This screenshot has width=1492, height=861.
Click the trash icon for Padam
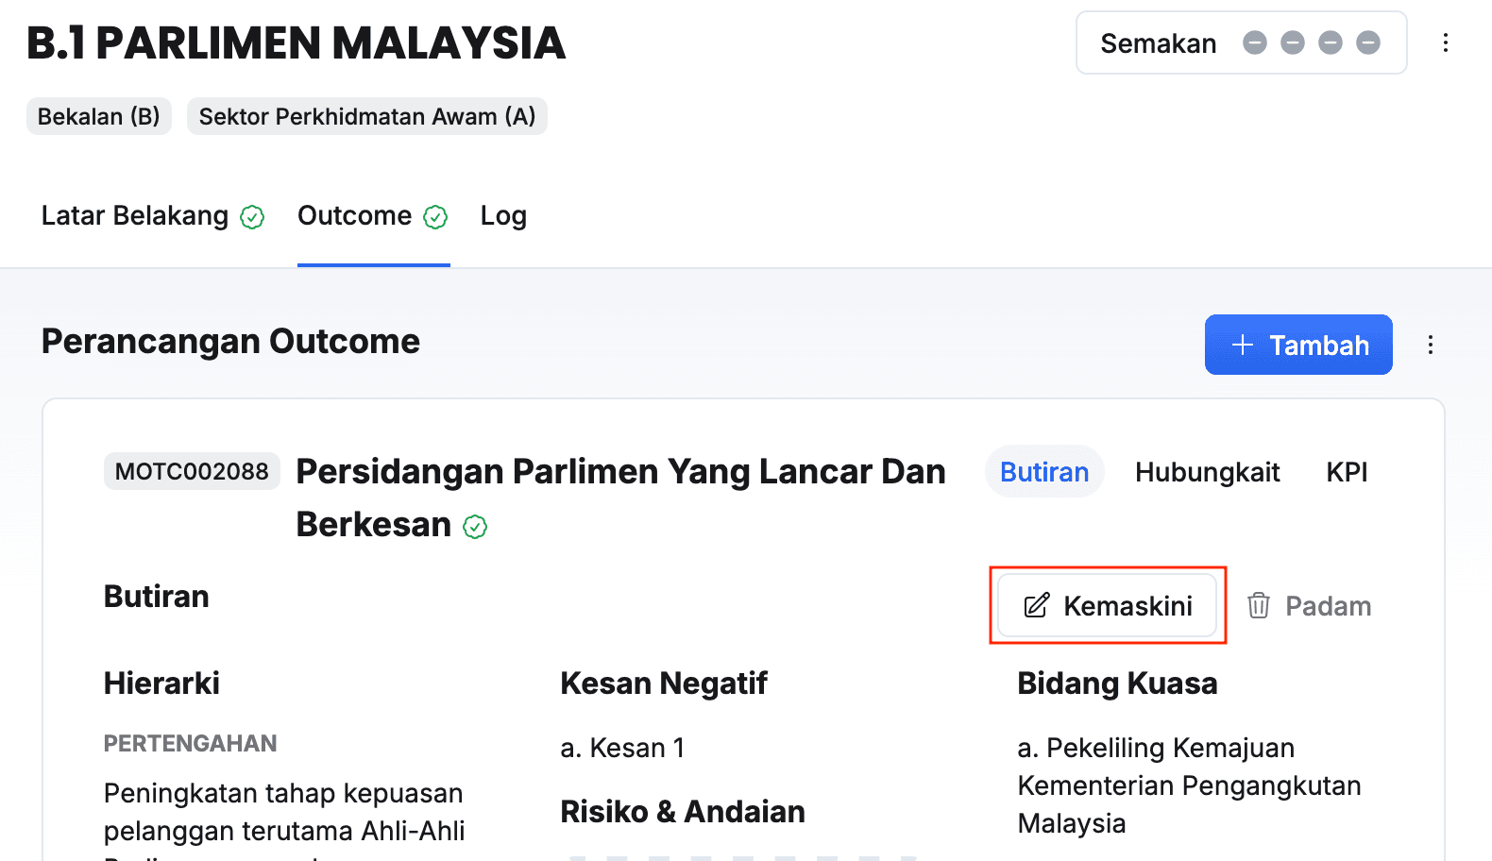point(1258,605)
